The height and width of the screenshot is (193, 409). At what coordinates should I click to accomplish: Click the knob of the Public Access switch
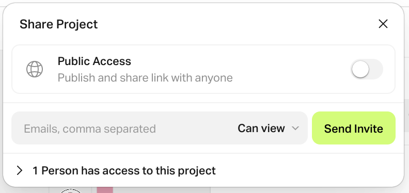pyautogui.click(x=360, y=69)
